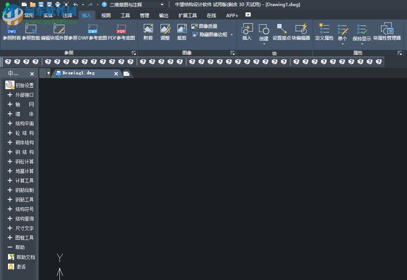The height and width of the screenshot is (280, 407).
Task: Expand the 钢砼计算 menu group
Action: tap(20, 162)
